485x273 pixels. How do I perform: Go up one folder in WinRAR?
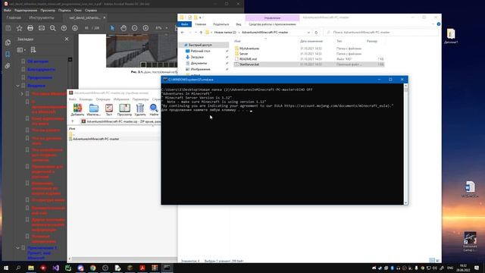(x=73, y=121)
